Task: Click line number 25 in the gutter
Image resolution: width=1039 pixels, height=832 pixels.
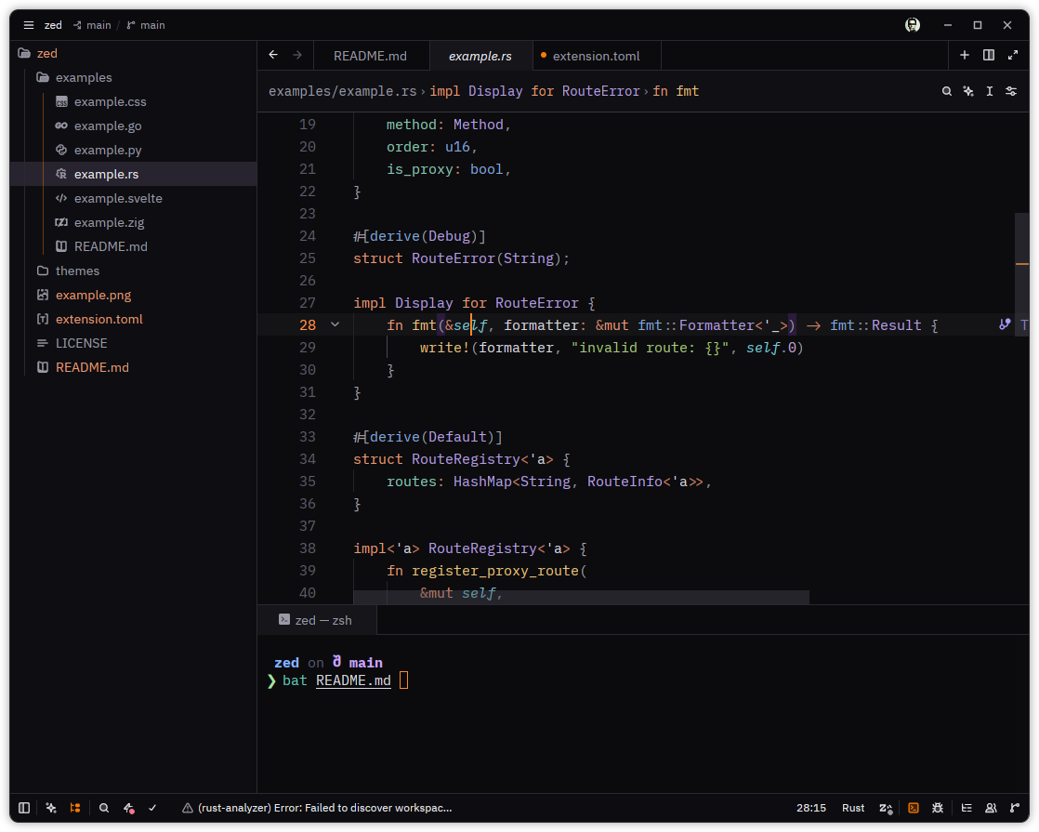Action: pos(308,258)
